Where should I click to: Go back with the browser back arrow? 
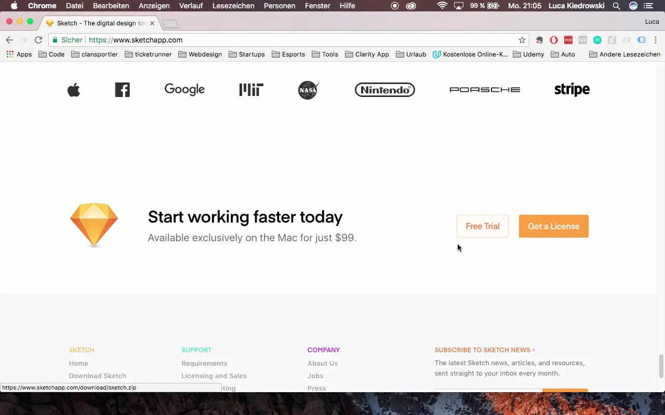click(9, 40)
